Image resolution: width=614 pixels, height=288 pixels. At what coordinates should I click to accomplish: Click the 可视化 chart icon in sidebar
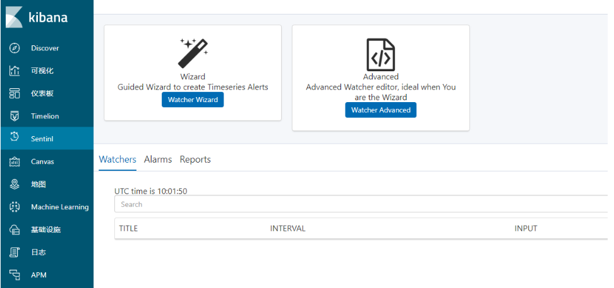tap(15, 71)
